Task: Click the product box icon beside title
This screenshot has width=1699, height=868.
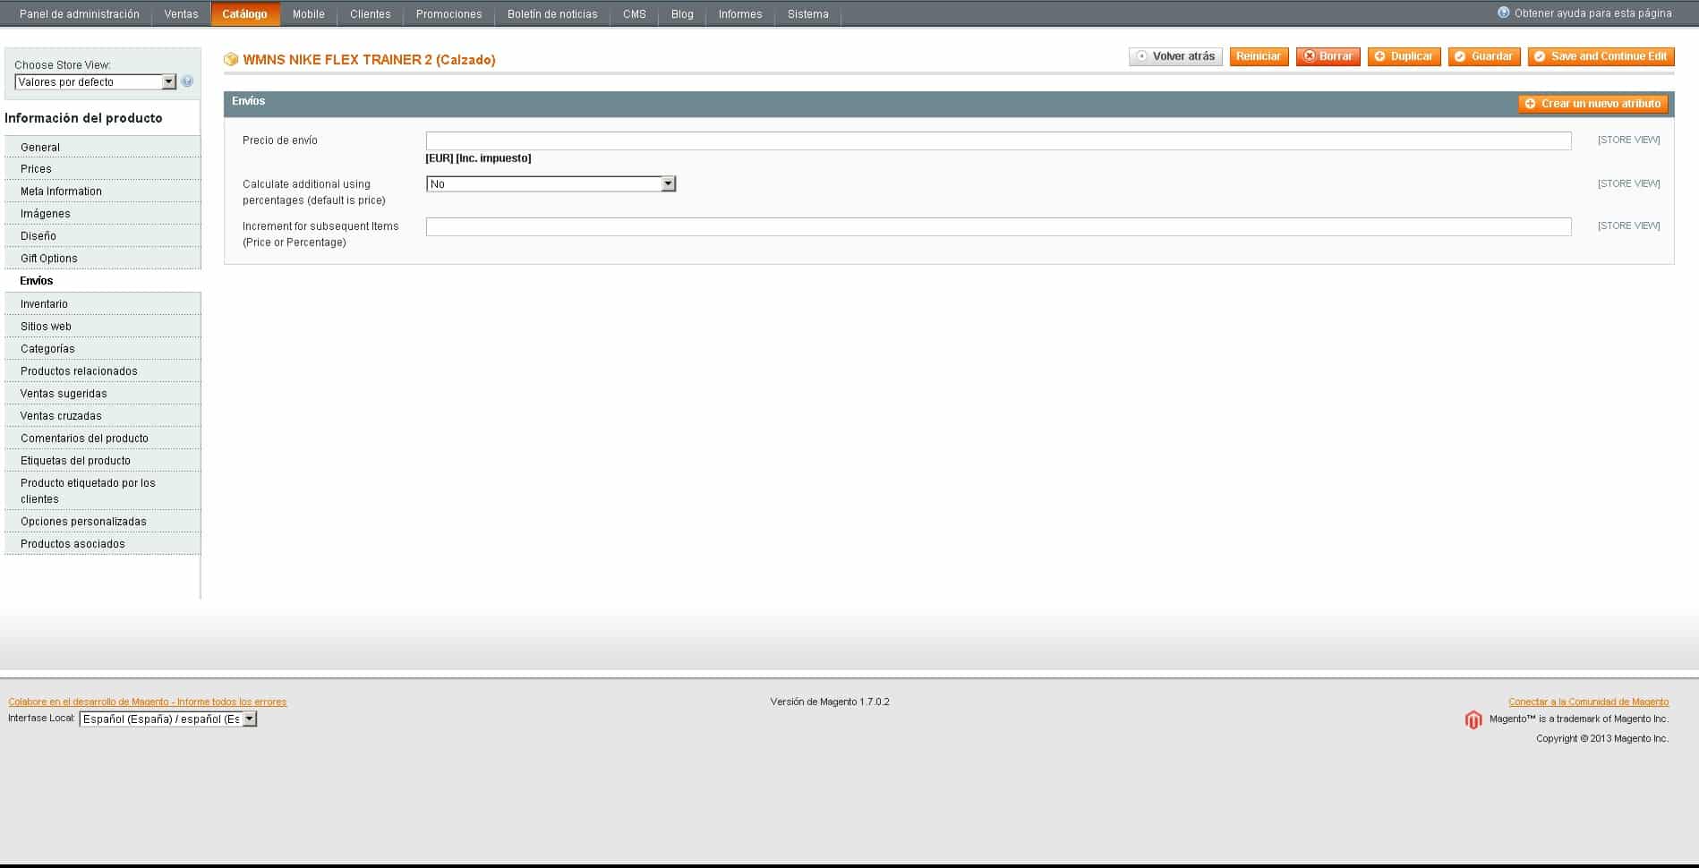Action: (231, 60)
